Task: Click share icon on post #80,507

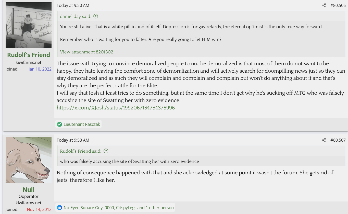Action: pos(324,140)
